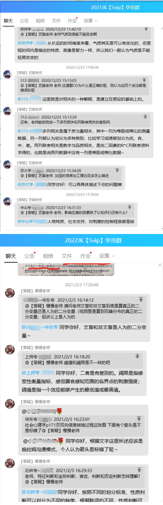Open 艺璇老师 avatar beside the 15:13:03 reply
The height and width of the screenshot is (505, 163).
8,74
